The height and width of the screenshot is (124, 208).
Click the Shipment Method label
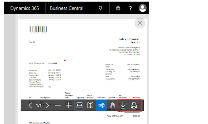pos(35,84)
